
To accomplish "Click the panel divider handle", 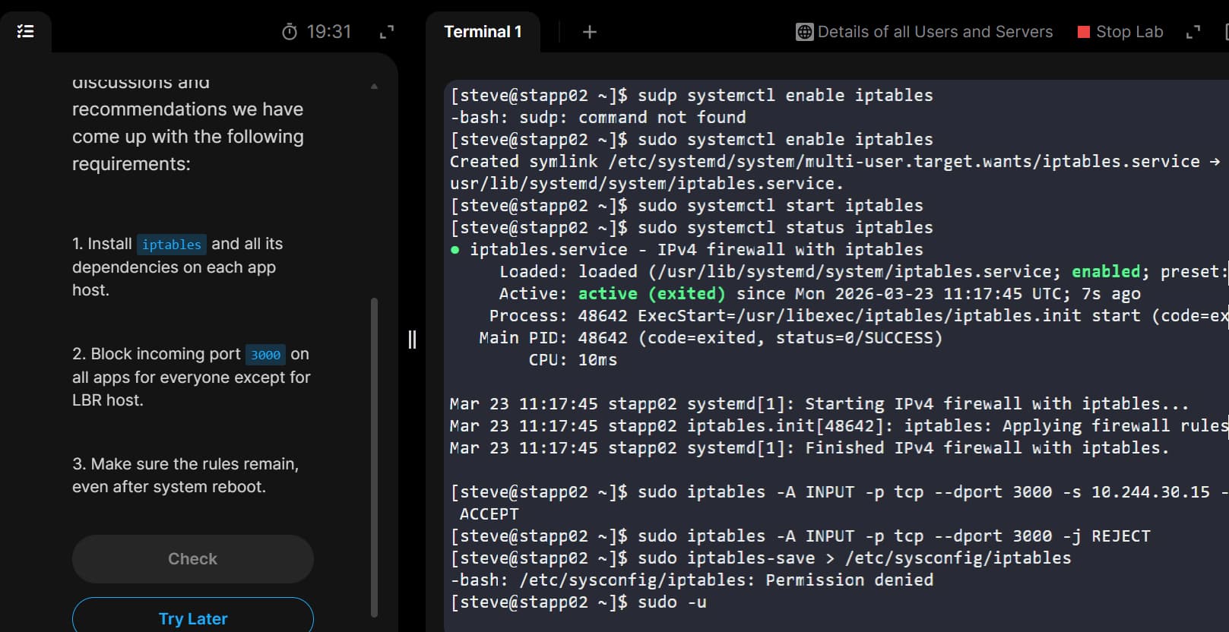I will [412, 339].
